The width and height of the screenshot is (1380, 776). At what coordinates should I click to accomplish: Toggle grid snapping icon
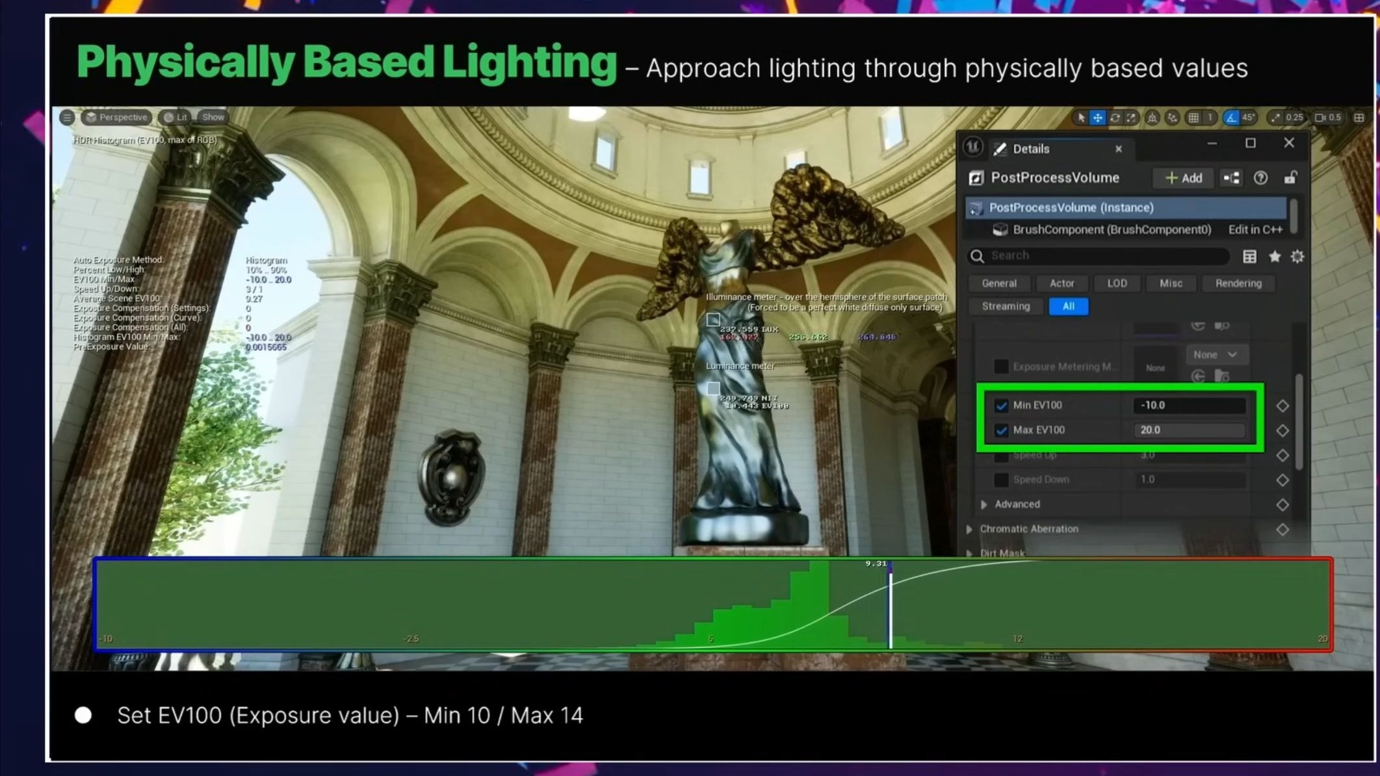point(1193,118)
